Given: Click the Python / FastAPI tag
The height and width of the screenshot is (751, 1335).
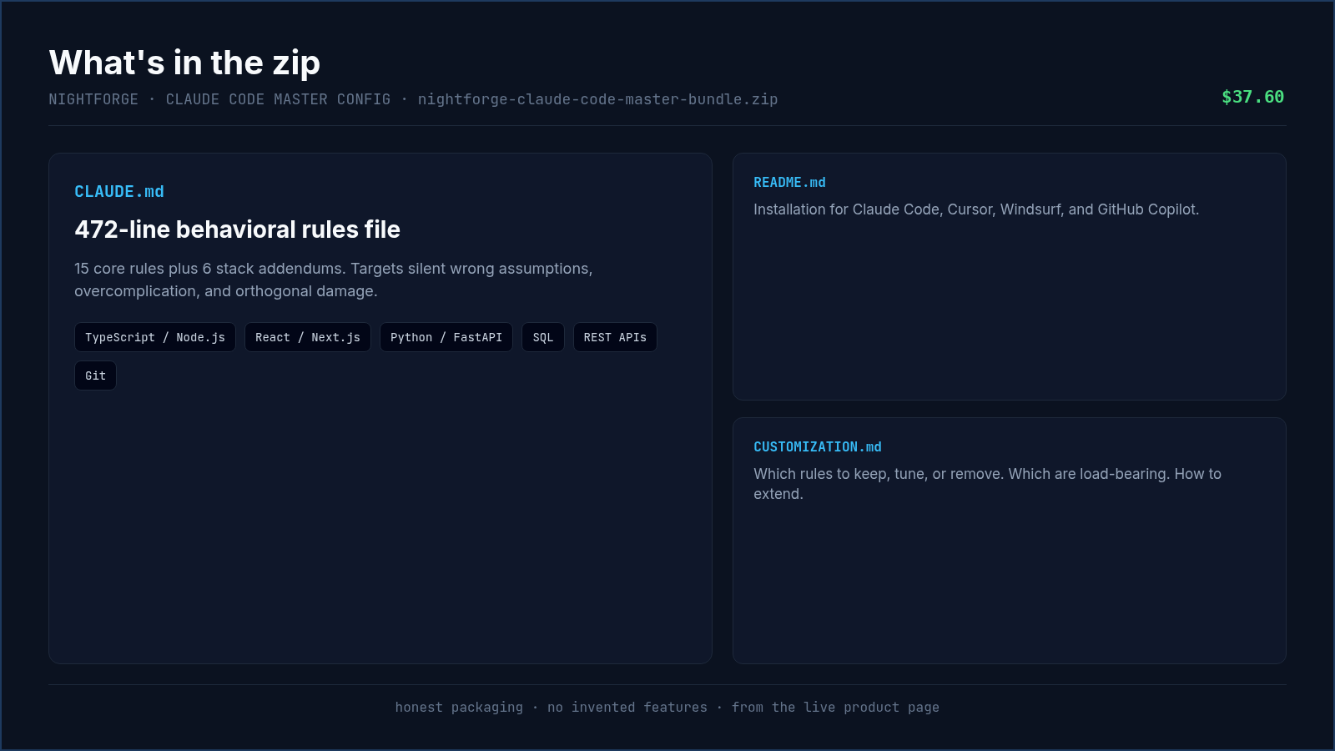Looking at the screenshot, I should 446,337.
